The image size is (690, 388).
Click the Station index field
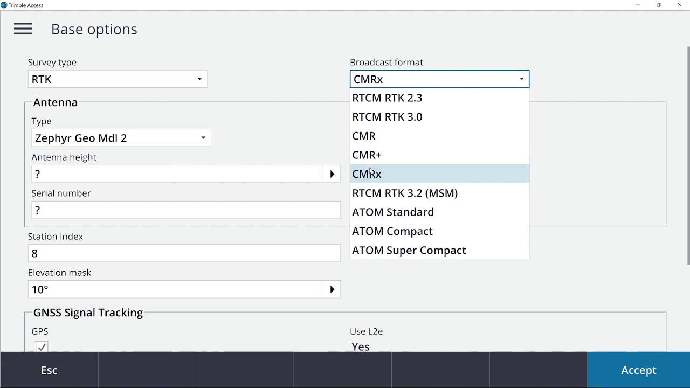pyautogui.click(x=184, y=253)
